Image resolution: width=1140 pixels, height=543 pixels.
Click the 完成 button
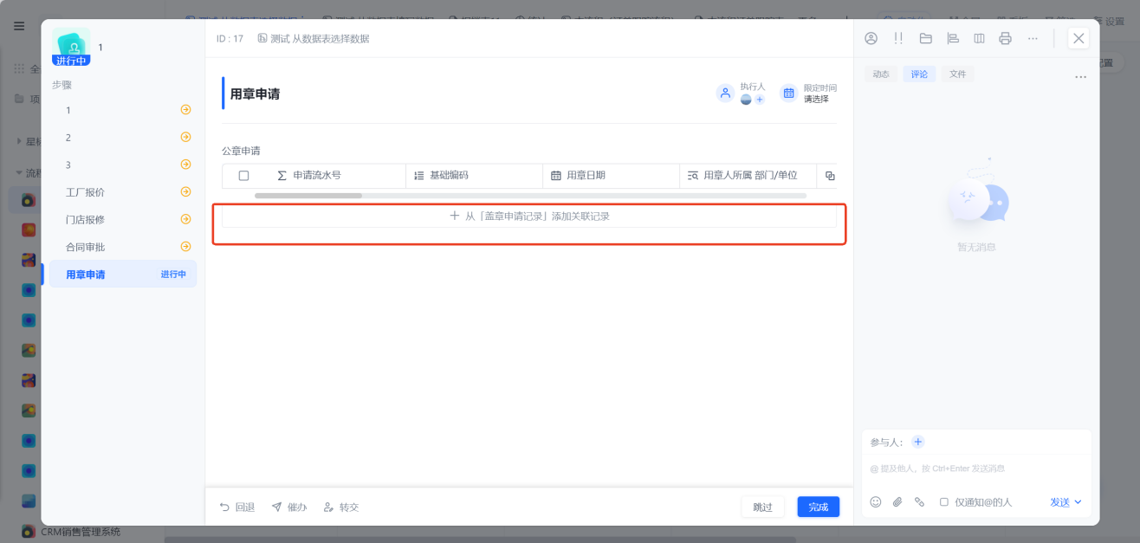click(x=819, y=507)
